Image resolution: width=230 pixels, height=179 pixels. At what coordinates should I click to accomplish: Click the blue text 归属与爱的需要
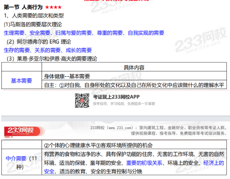click(x=73, y=33)
